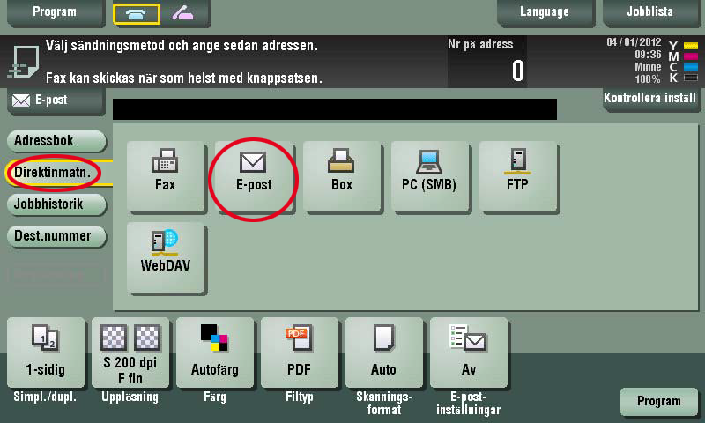The height and width of the screenshot is (423, 705).
Task: Toggle Autofärg color mode
Action: coord(214,352)
